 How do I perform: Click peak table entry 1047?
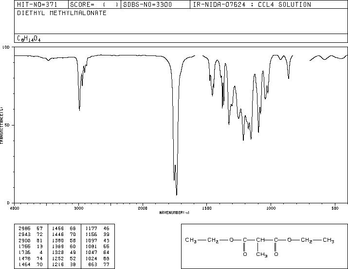(x=91, y=252)
